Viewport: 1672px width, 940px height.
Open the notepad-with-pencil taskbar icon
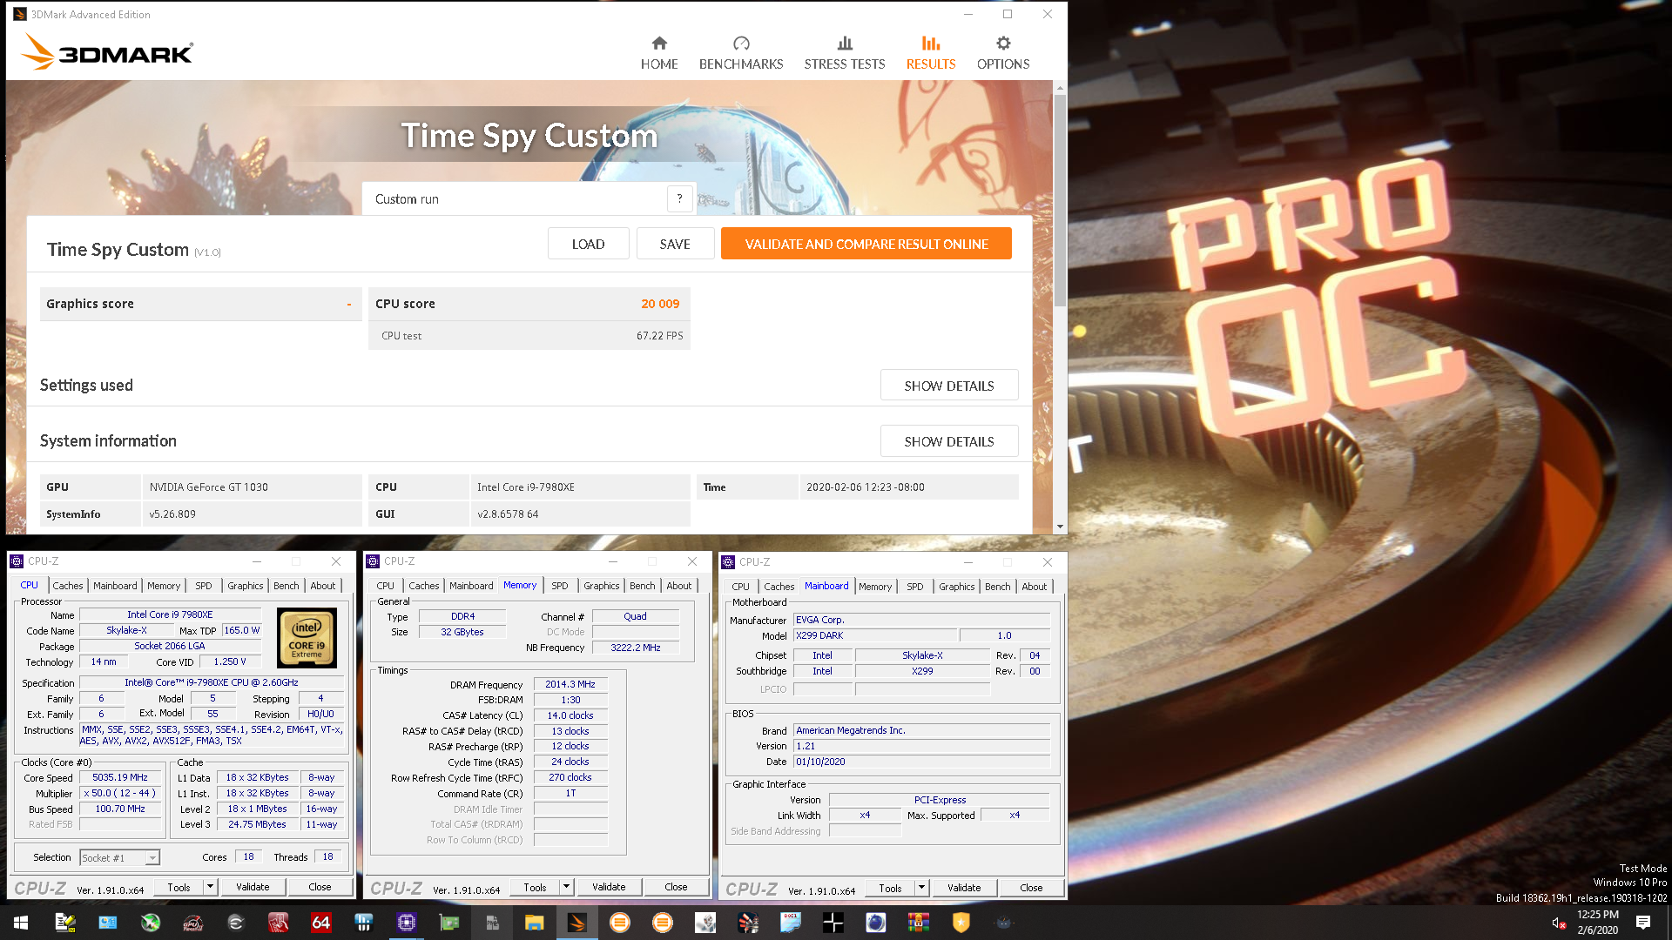(64, 923)
